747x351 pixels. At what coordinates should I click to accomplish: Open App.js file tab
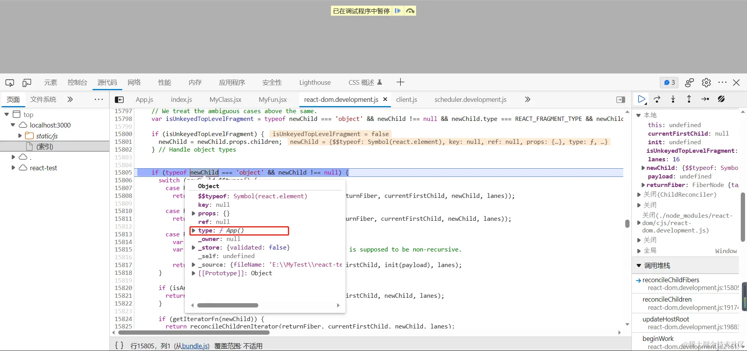tap(144, 100)
